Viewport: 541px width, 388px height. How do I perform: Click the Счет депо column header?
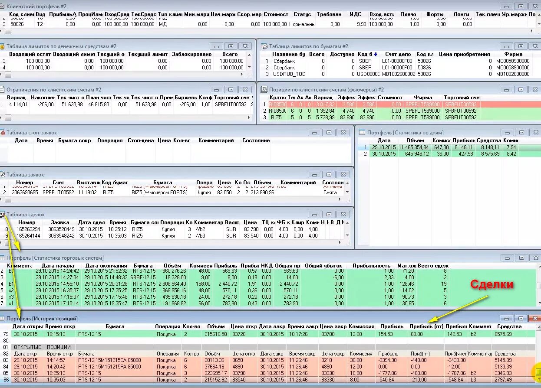(398, 54)
